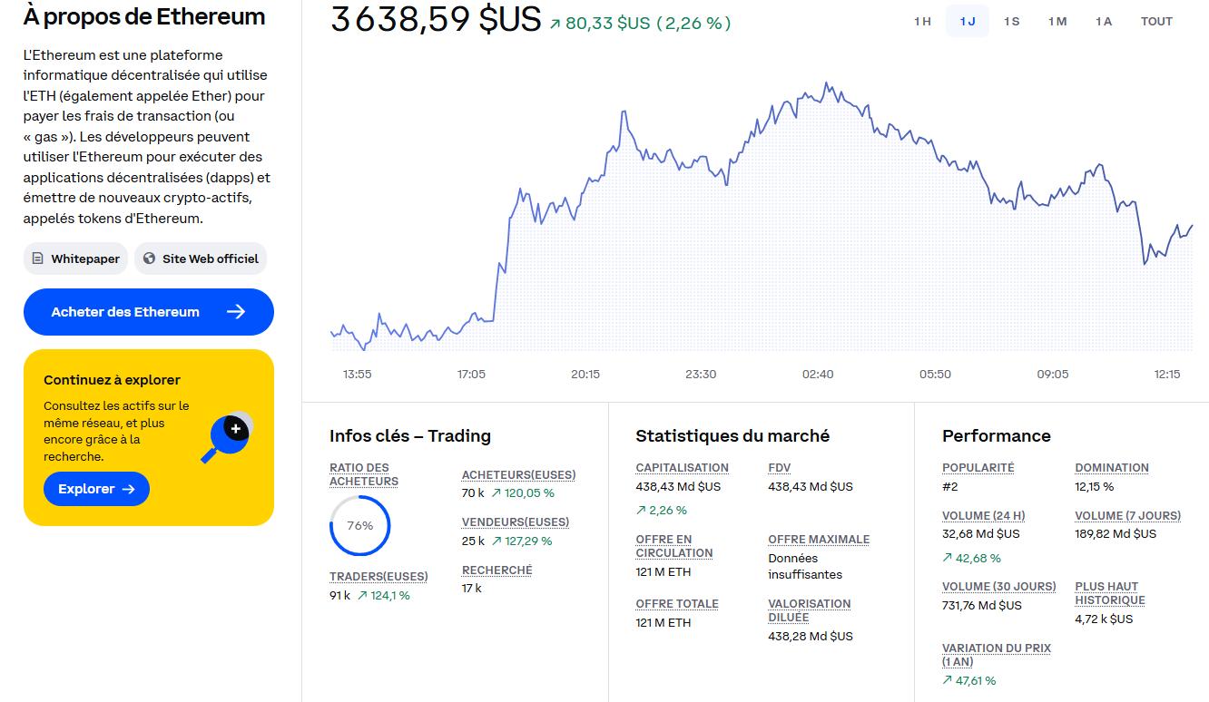Click the 12:15 time axis label

(1167, 374)
